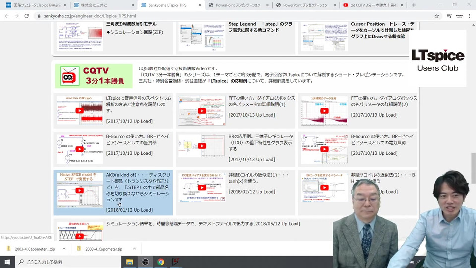Open Cursor Position article link
The width and height of the screenshot is (476, 268).
(x=382, y=30)
